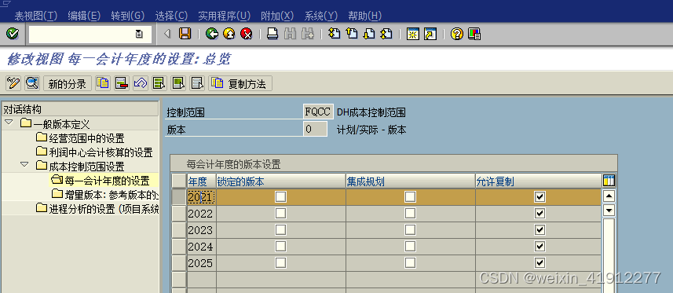Click the Delete row icon
Viewport: 673px width, 293px height.
click(122, 83)
